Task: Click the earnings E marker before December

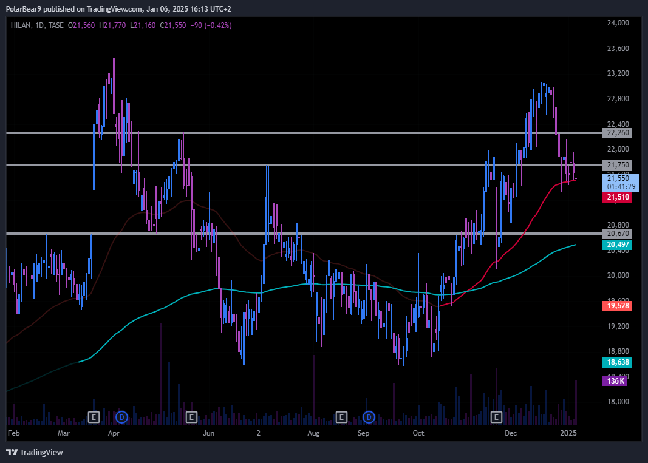Action: click(x=496, y=417)
